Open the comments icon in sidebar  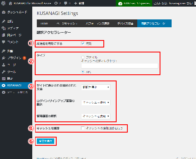(x=4, y=42)
